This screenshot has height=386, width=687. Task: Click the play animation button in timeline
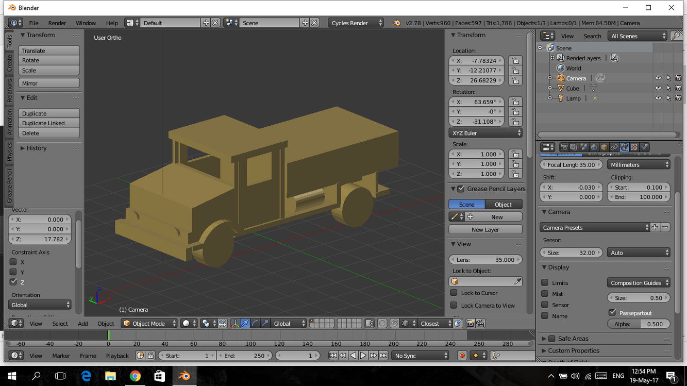pyautogui.click(x=363, y=356)
